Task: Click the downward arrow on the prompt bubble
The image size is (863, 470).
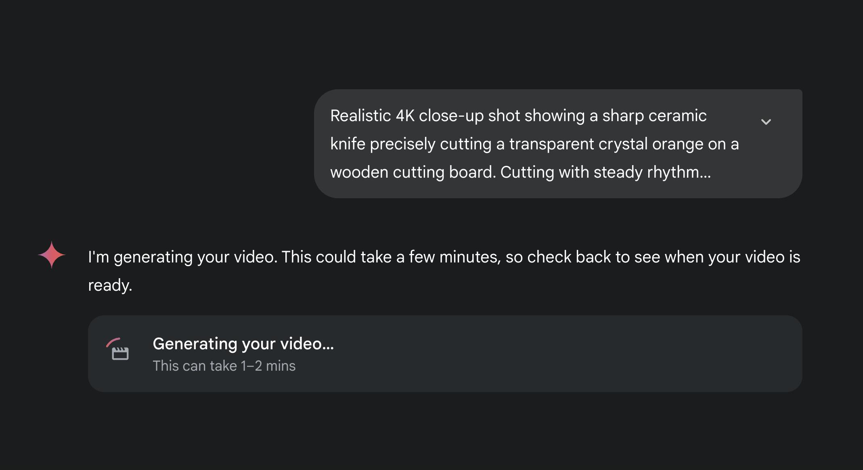Action: tap(767, 122)
